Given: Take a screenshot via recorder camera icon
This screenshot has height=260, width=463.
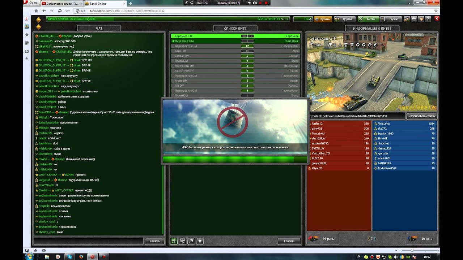Looking at the screenshot, I should click(x=255, y=3).
